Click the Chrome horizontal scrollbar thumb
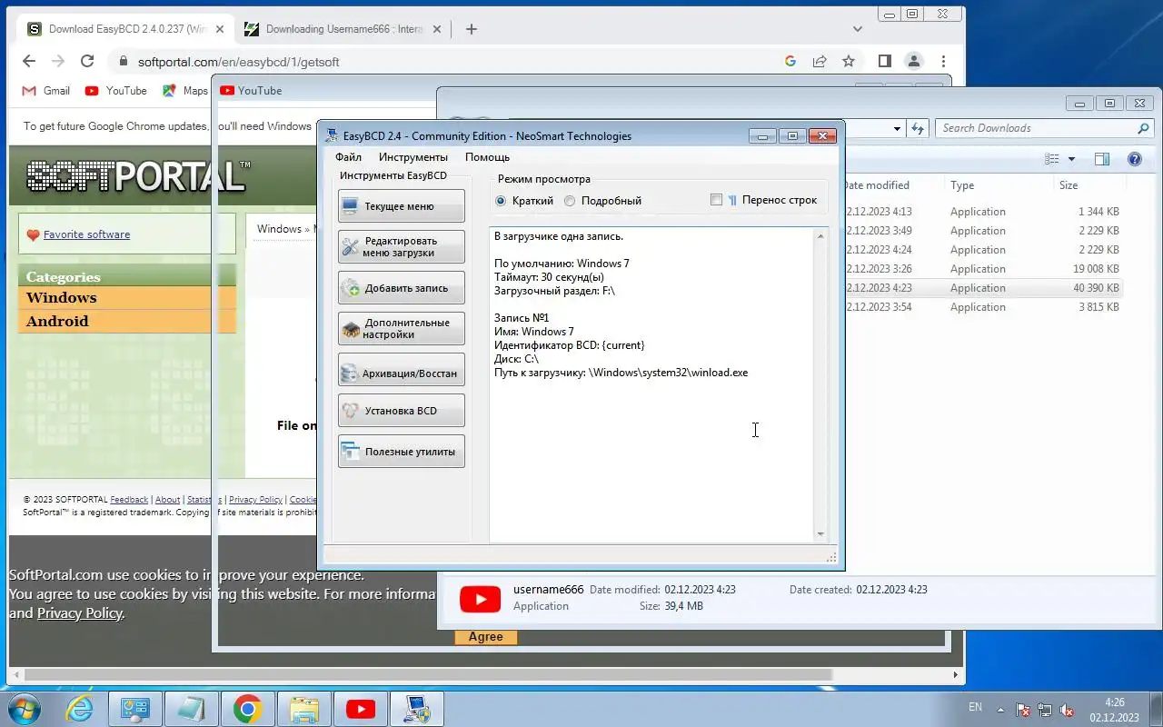Viewport: 1163px width, 727px height. coord(427,675)
